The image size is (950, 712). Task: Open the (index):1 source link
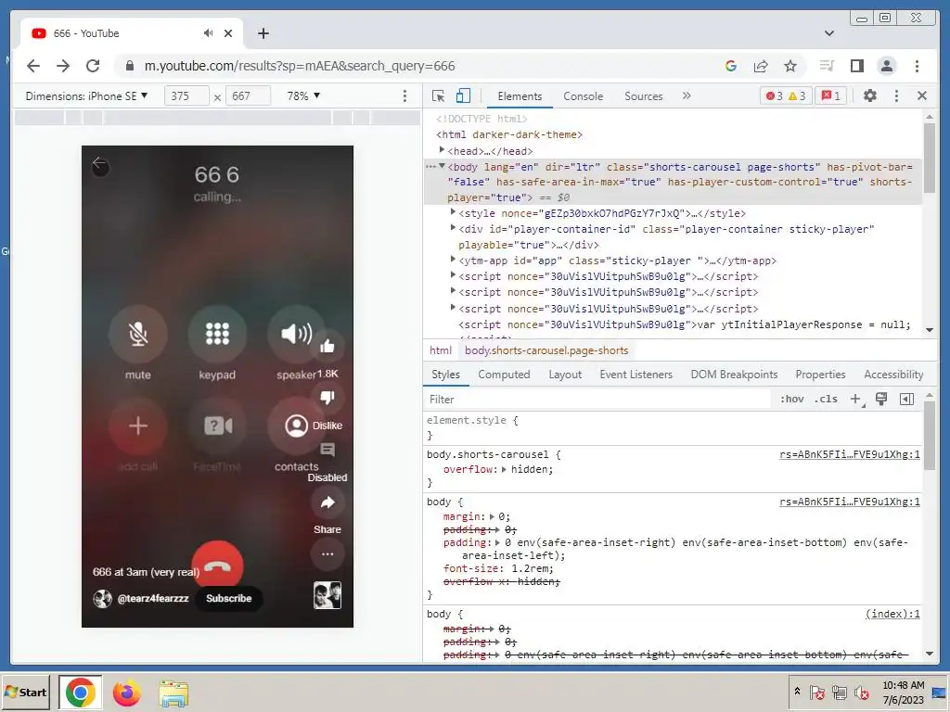pos(892,614)
